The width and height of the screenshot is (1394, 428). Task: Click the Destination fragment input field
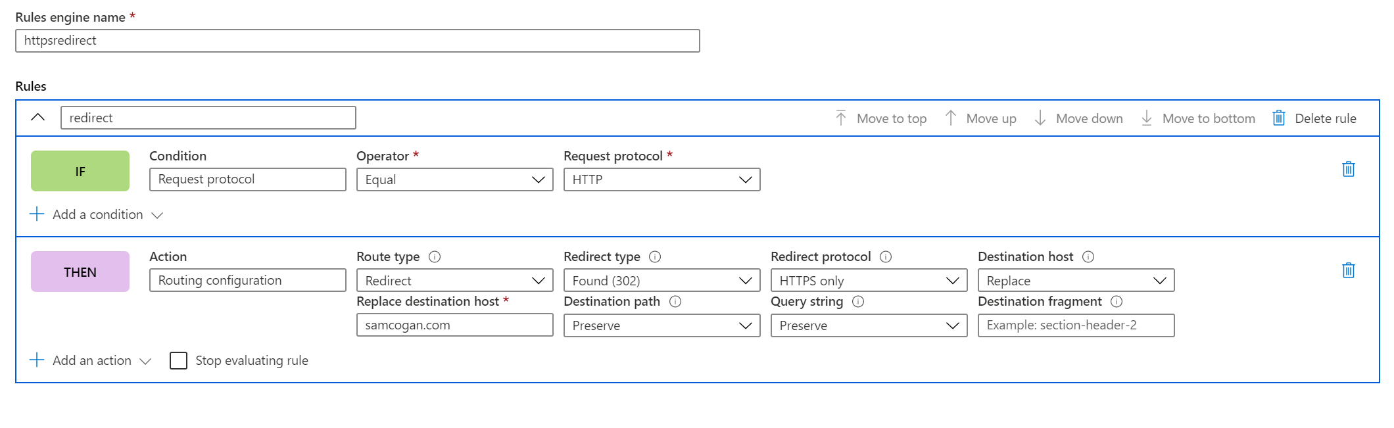1076,325
